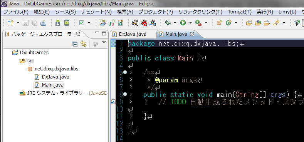Maximize the Package Explorer panel
Image resolution: width=304 pixels, height=142 pixels.
(x=104, y=33)
